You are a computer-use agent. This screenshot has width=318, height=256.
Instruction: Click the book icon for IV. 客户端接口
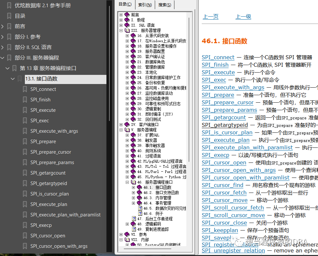tap(127, 124)
